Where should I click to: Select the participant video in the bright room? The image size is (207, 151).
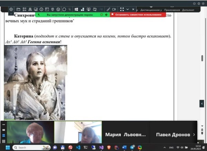coord(78,132)
